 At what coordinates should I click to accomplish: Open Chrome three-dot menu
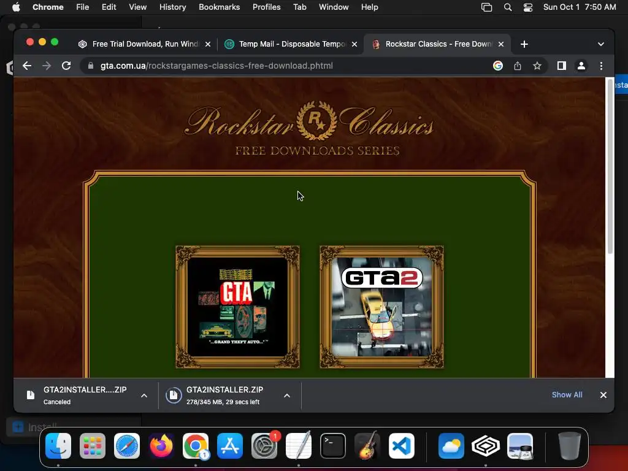click(601, 66)
